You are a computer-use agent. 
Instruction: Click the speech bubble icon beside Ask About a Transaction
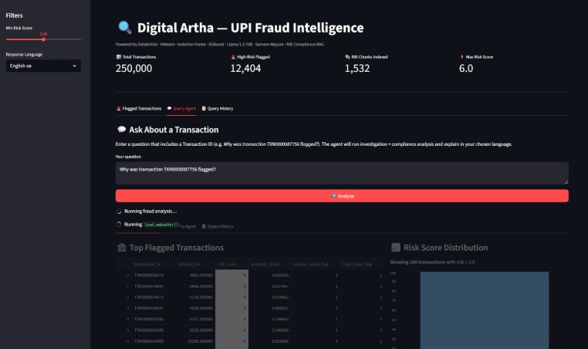coord(121,130)
